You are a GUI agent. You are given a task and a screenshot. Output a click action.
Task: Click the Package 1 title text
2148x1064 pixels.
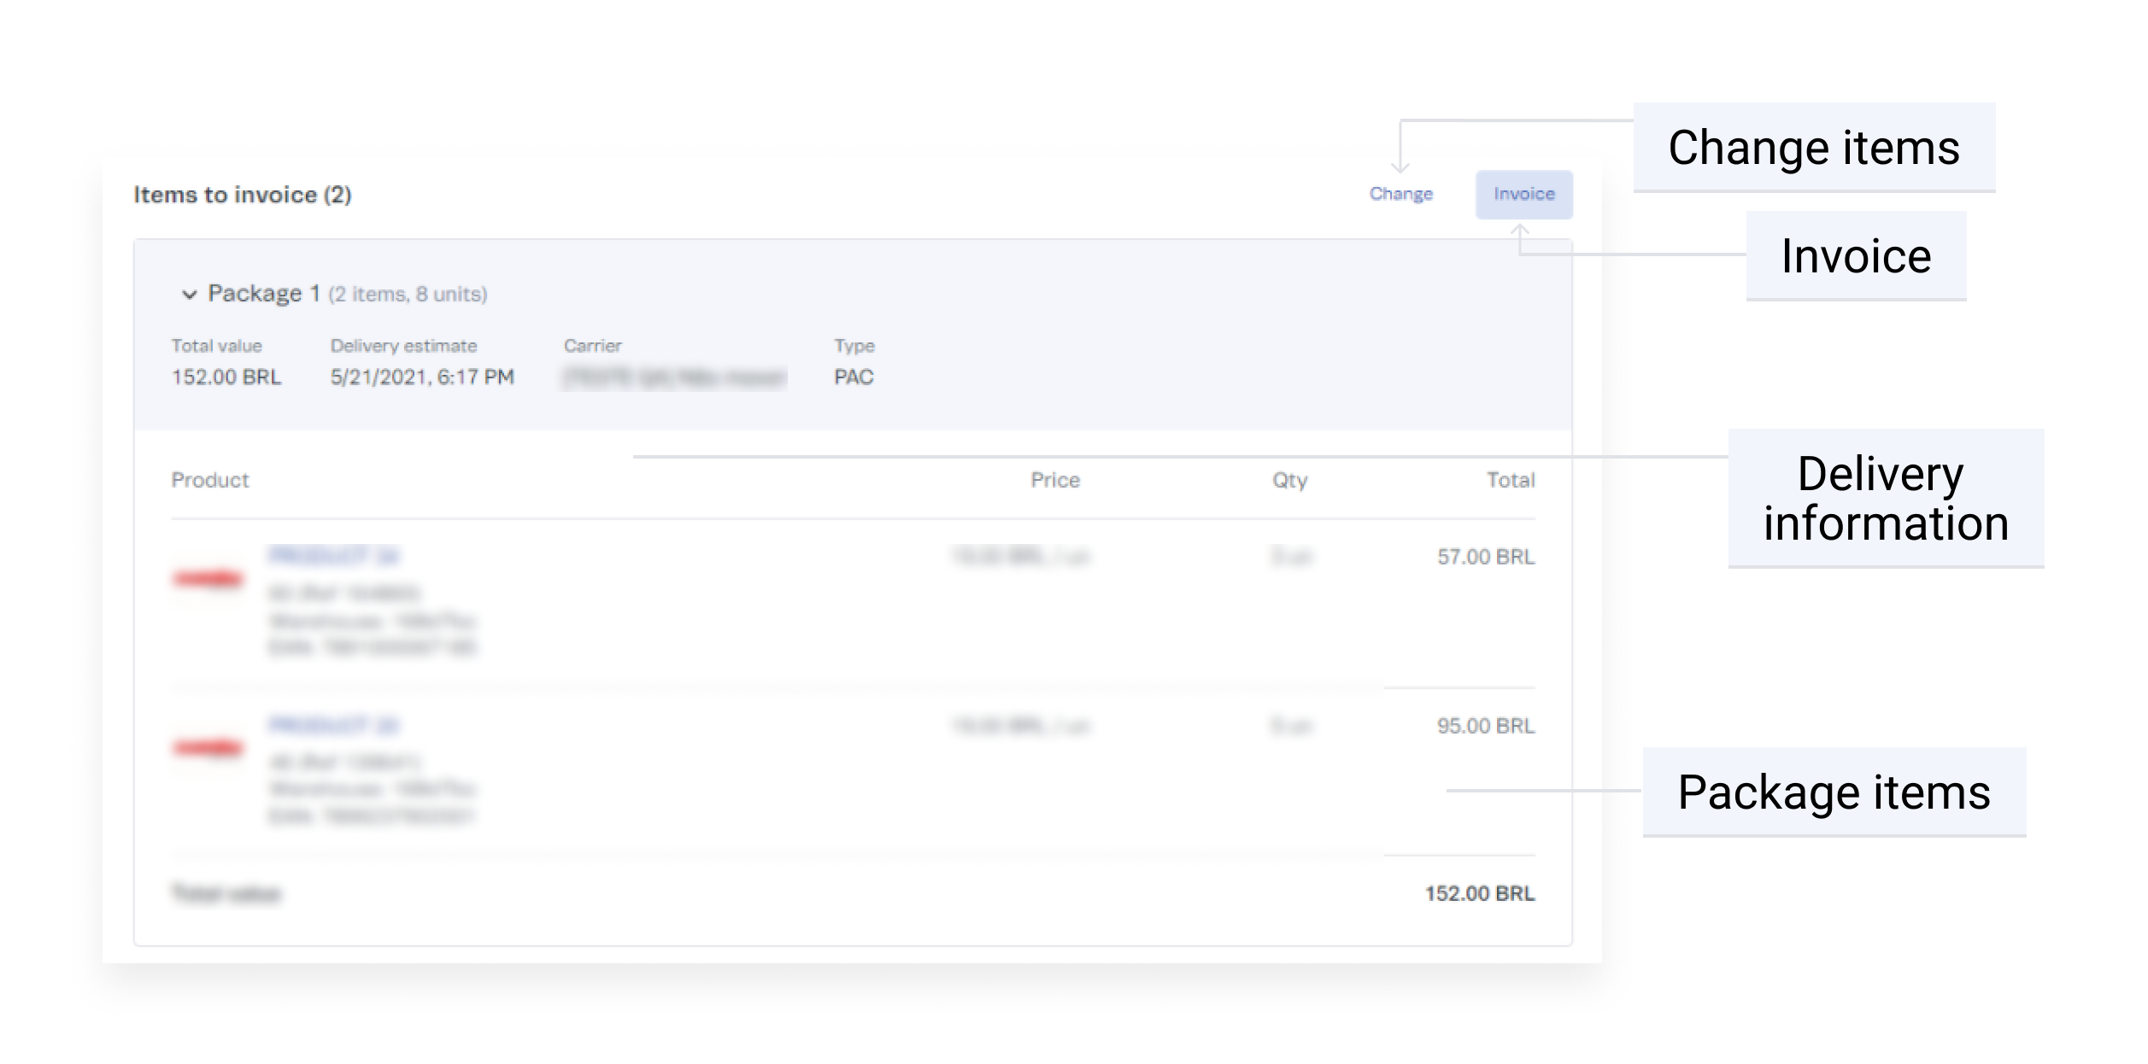tap(264, 294)
